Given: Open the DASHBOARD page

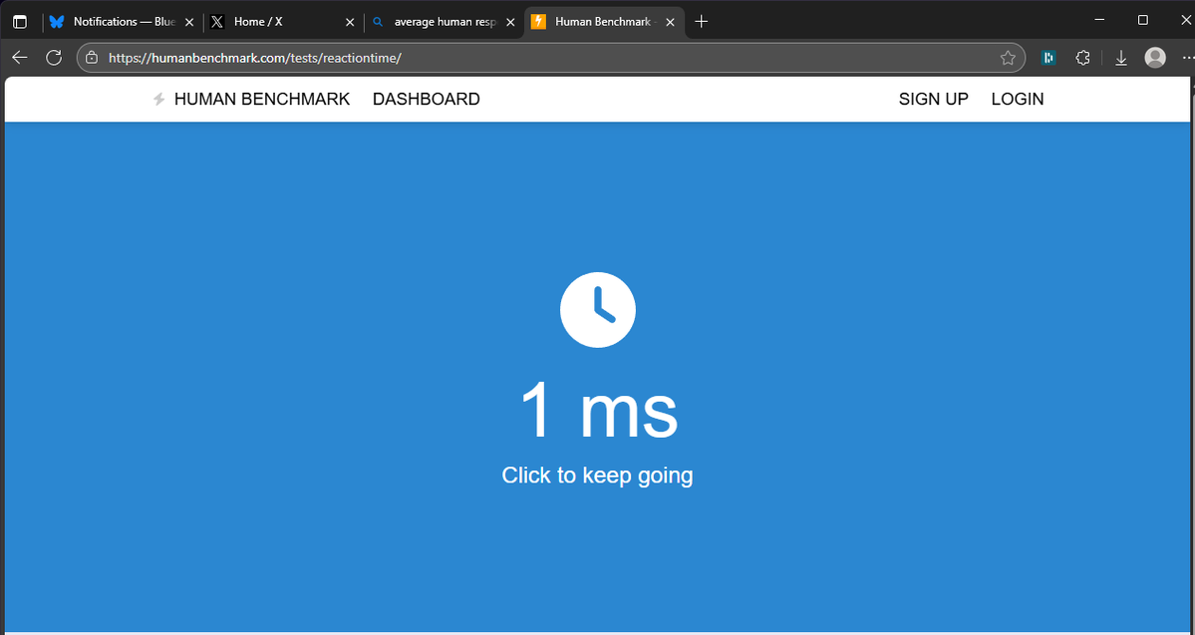Looking at the screenshot, I should [426, 99].
